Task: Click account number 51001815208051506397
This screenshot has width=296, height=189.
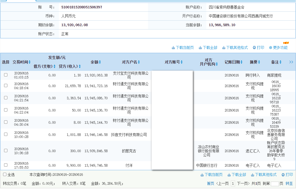Action: pos(82,7)
